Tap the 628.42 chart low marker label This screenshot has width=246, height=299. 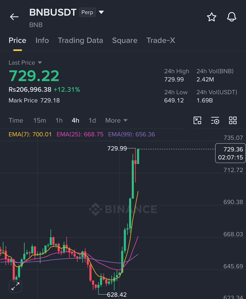[x=116, y=295]
